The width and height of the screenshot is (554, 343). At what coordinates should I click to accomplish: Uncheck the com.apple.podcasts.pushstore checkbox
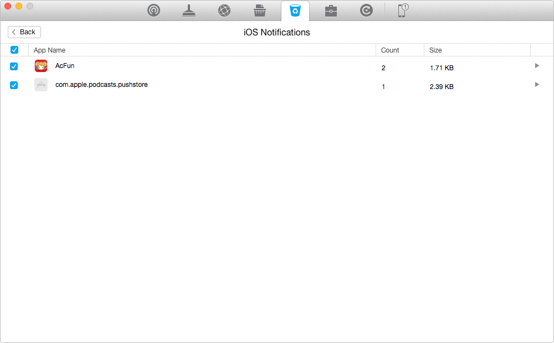click(x=14, y=85)
